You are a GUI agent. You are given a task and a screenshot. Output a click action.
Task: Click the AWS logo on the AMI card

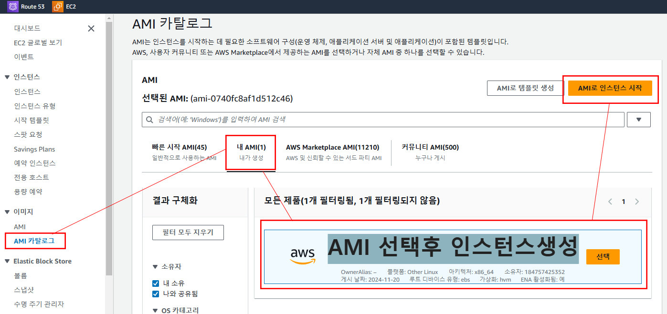coord(303,256)
